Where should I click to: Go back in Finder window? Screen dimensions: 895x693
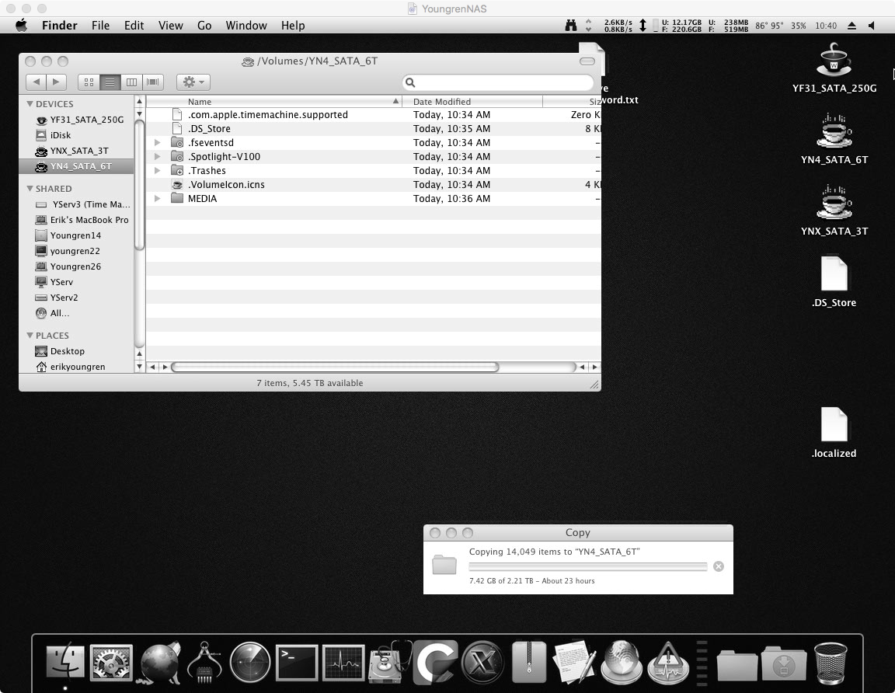(36, 82)
